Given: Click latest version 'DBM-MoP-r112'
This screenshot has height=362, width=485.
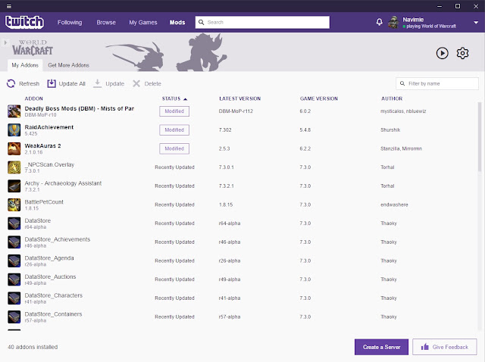Looking at the screenshot, I should point(236,111).
